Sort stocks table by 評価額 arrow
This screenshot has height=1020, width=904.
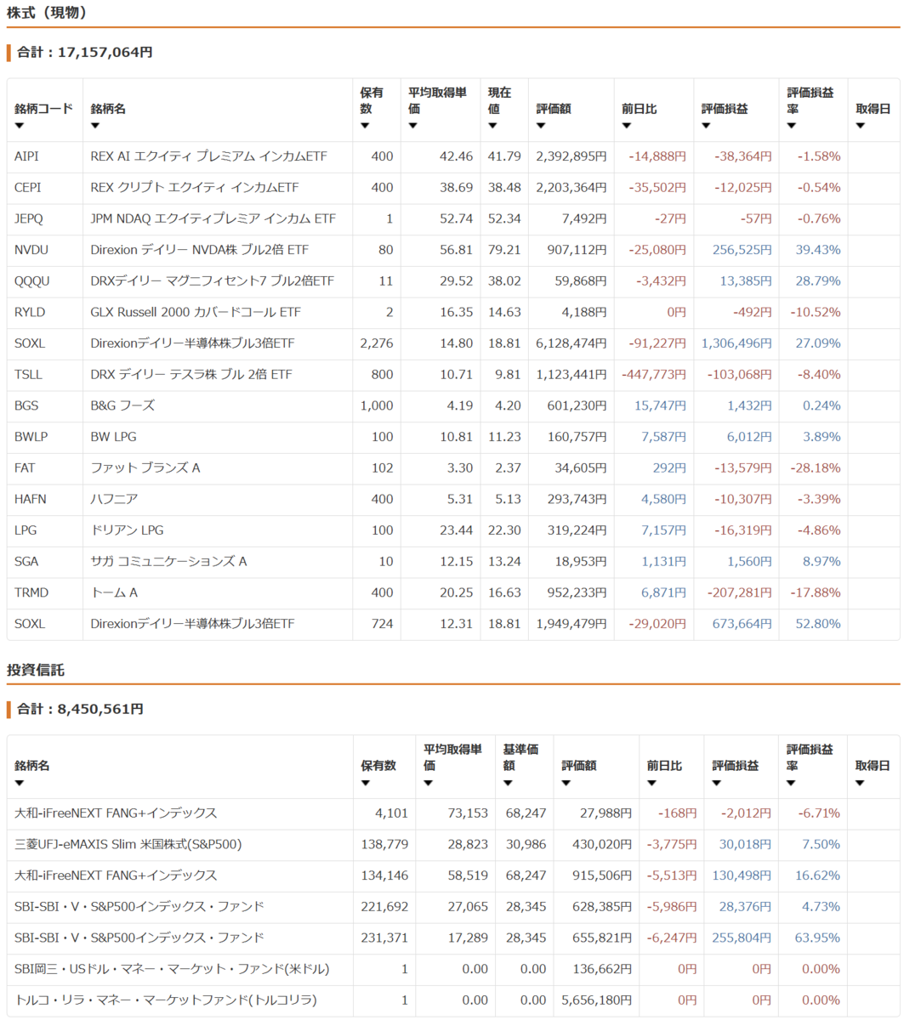(541, 127)
